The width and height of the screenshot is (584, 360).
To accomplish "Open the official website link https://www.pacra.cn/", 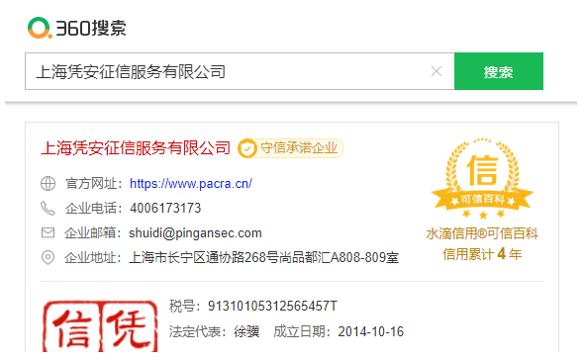I will coord(191,184).
